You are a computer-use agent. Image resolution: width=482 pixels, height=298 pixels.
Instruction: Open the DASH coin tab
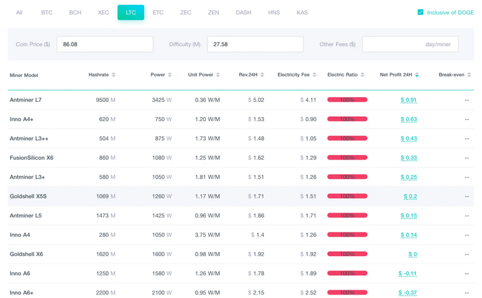(x=243, y=12)
